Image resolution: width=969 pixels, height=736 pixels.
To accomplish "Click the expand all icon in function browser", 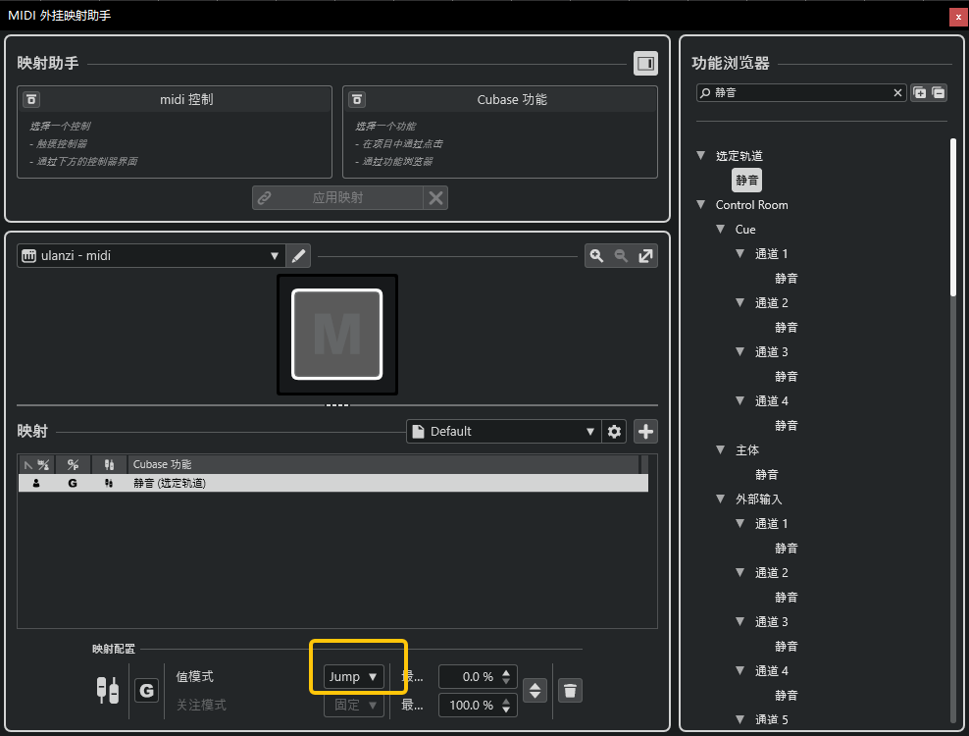I will pos(920,93).
